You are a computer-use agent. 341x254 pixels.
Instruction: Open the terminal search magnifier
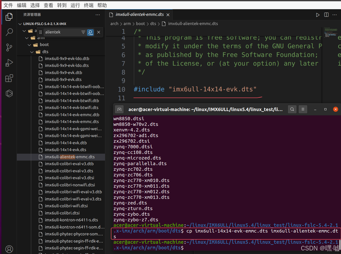[292, 109]
